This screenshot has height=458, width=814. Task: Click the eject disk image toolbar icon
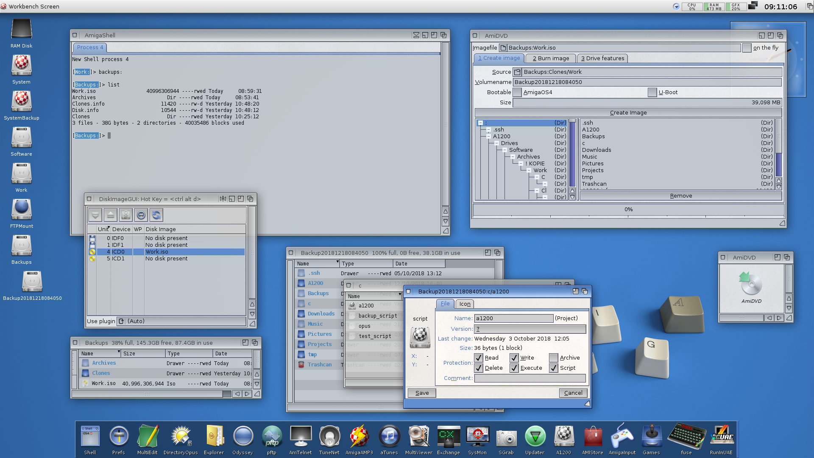[110, 215]
